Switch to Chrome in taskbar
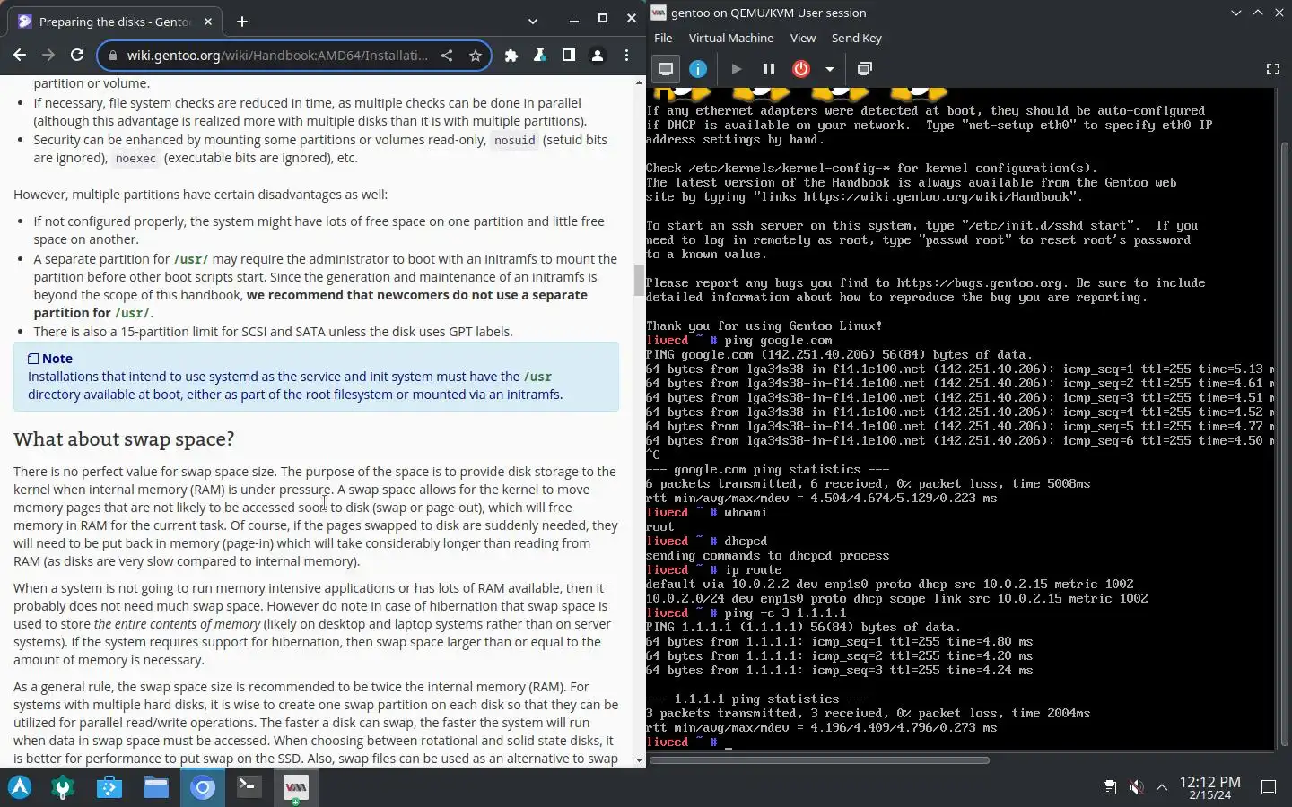 [203, 787]
